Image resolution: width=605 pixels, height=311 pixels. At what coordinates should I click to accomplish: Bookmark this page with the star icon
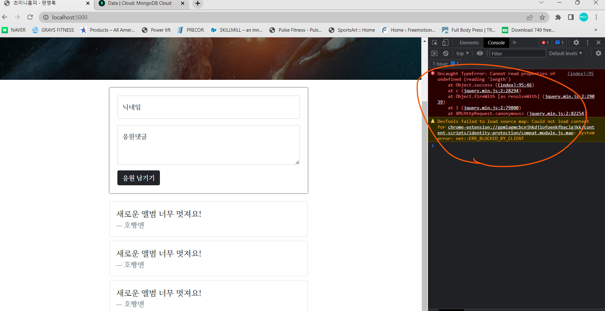pos(542,17)
